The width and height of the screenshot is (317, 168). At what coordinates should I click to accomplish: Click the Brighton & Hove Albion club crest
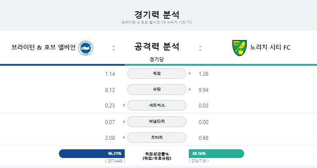point(86,48)
